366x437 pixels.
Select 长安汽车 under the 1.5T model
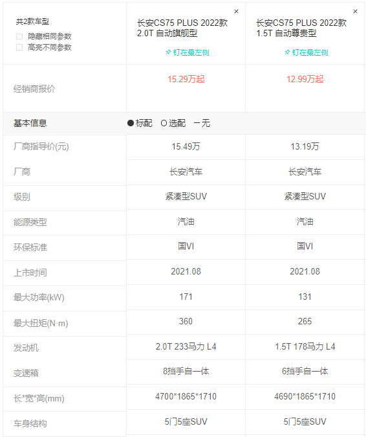coord(305,172)
